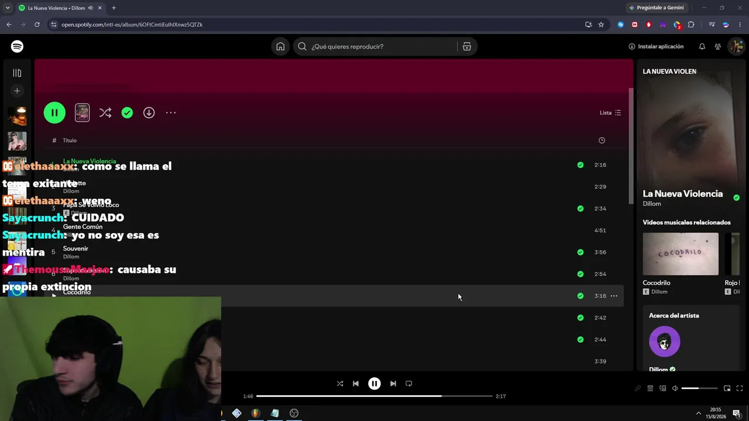The width and height of the screenshot is (749, 421).
Task: Mute the volume with the speaker icon
Action: coord(675,388)
